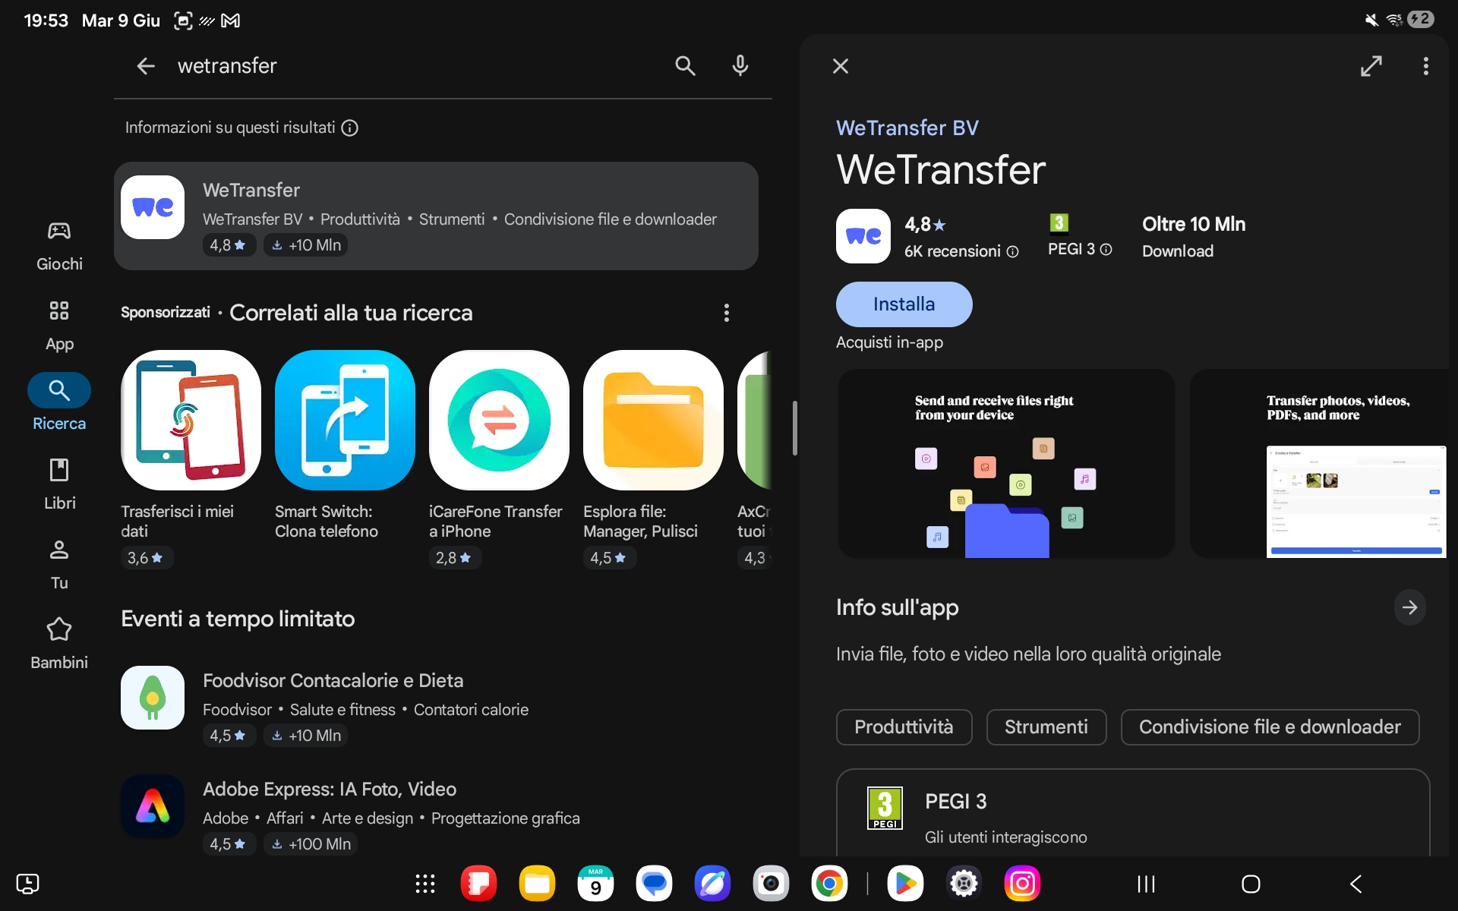Tap the magnifier search icon in search bar
The height and width of the screenshot is (911, 1458).
tap(685, 66)
